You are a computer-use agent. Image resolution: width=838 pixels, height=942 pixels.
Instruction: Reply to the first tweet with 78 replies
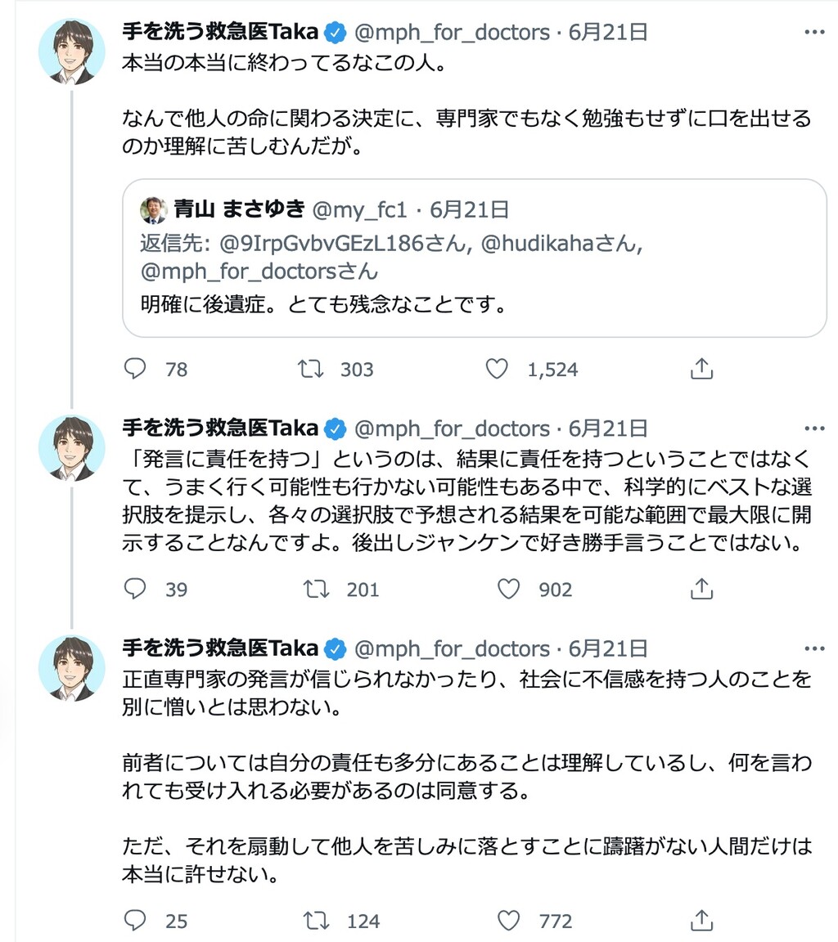[x=135, y=370]
